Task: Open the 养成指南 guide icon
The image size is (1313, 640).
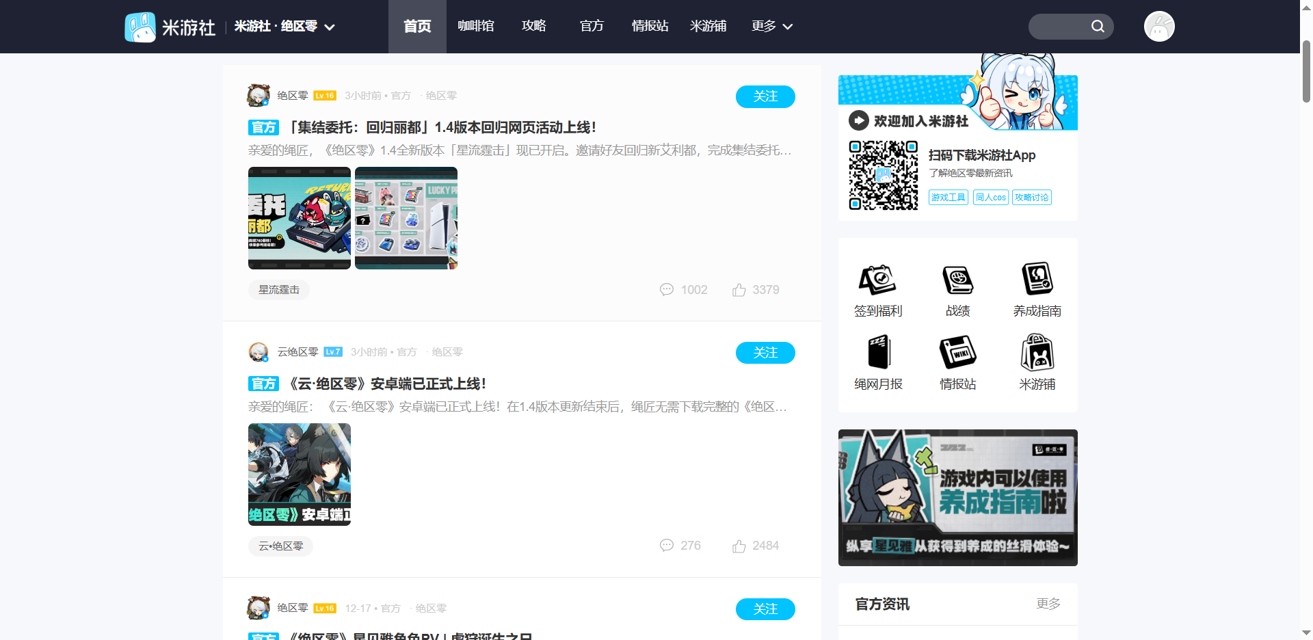Action: 1037,279
